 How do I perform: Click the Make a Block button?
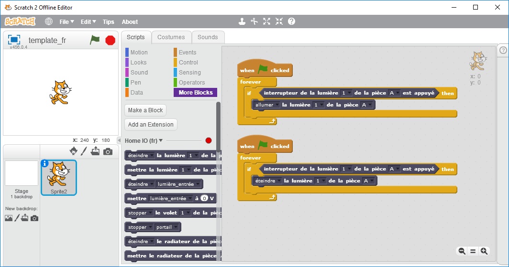(145, 110)
